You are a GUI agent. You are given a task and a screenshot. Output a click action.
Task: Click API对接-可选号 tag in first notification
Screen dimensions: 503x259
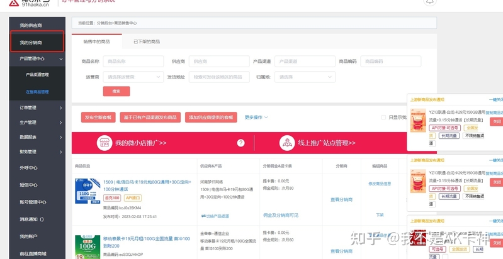pos(444,128)
